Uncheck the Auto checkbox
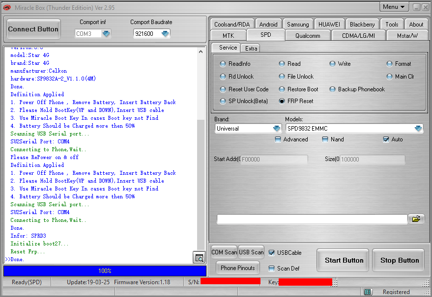Screen dimensions: 432x297 [386, 139]
